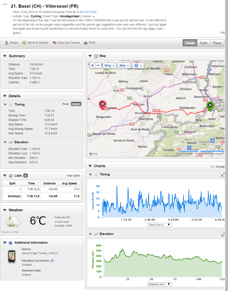Open the A.W.E.S.O.M.E author profile link
Screen dimensions: 228x291
(x=88, y=11)
